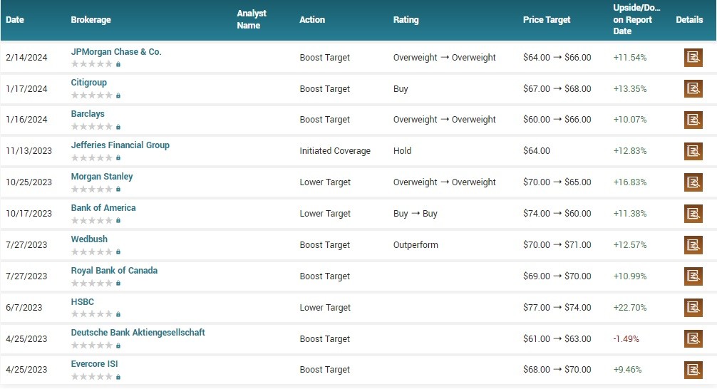Open details icon for Citigroup row

pos(693,89)
